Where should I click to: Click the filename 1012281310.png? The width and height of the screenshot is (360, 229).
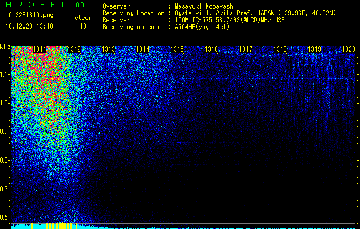click(30, 15)
